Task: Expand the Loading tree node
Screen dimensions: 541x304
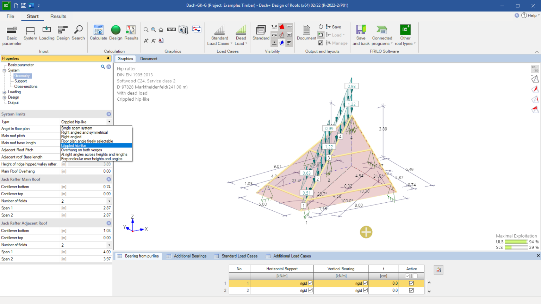Action: click(x=5, y=92)
